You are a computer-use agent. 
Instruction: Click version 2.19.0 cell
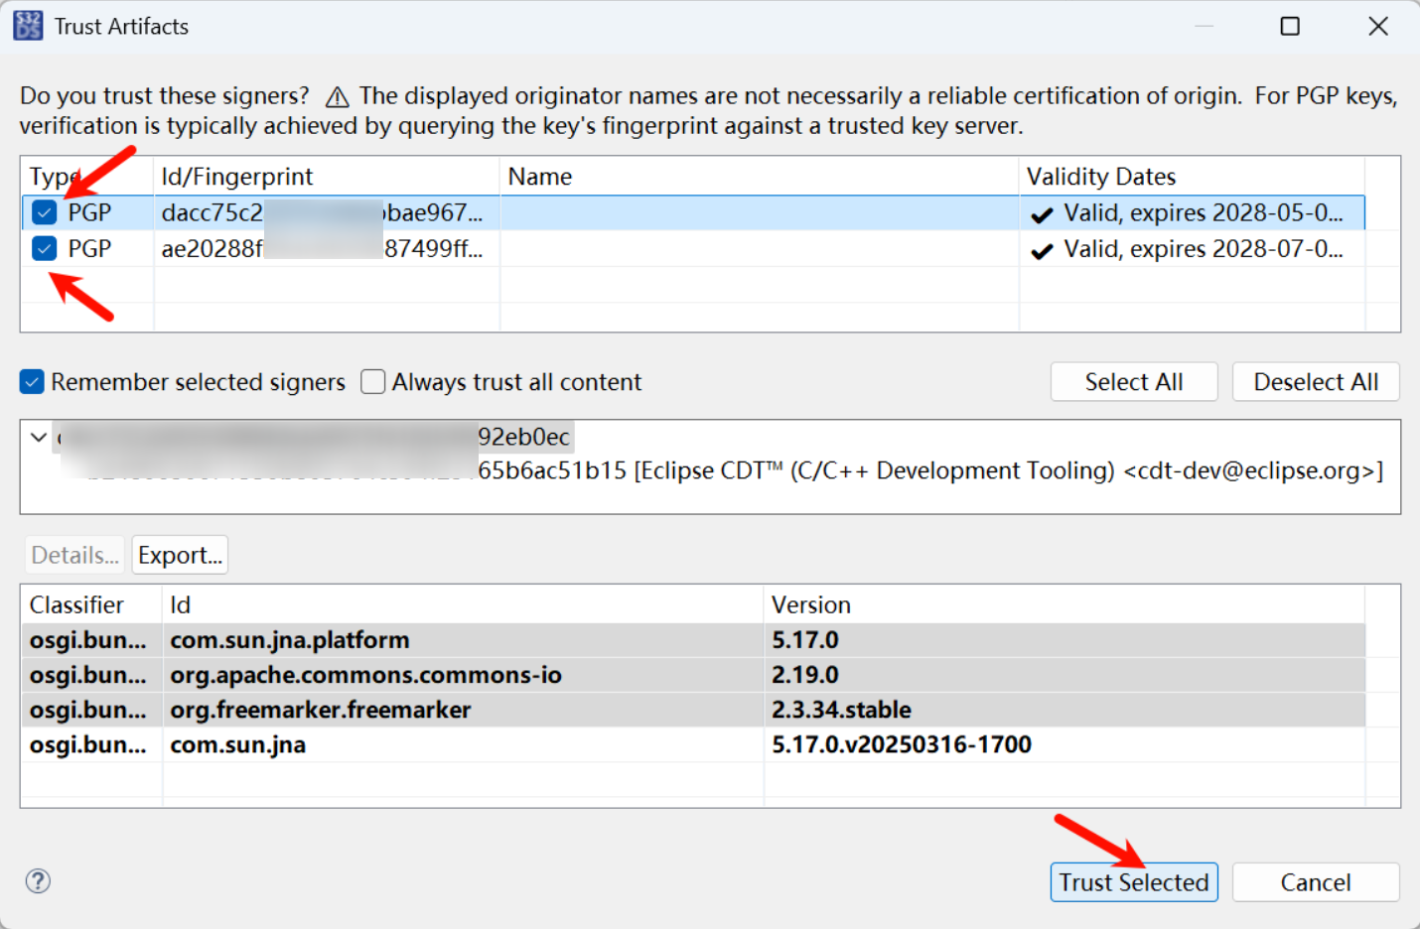pos(1065,675)
